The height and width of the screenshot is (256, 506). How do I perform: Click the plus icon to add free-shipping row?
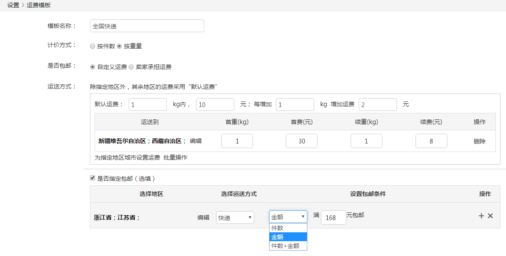coord(481,216)
